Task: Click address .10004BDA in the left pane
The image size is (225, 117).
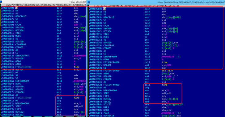Action: coord(7,81)
